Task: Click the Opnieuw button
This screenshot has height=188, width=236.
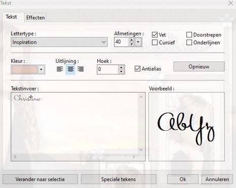Action: [x=199, y=66]
